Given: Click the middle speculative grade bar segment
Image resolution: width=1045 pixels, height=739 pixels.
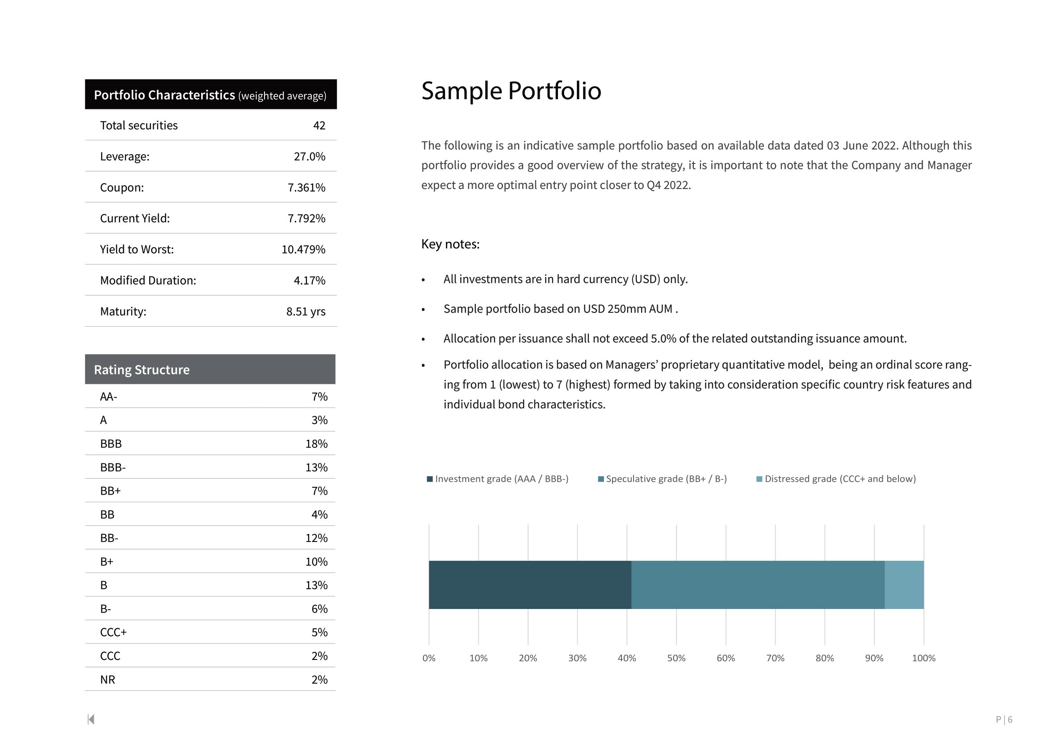Looking at the screenshot, I should click(758, 585).
